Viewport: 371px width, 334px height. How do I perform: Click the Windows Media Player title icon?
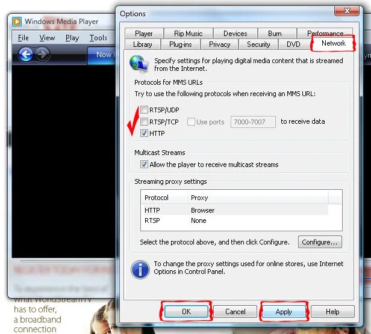pos(17,22)
